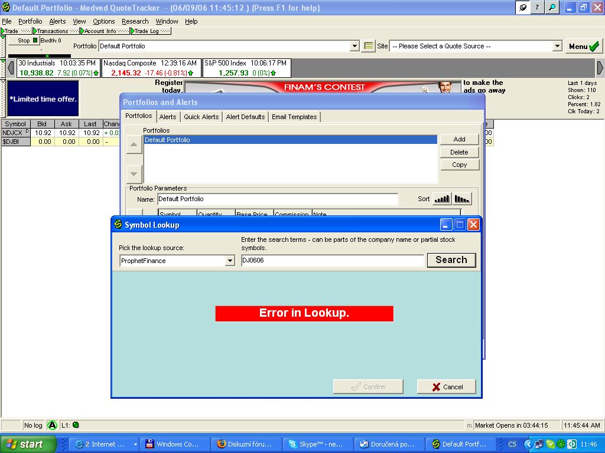
Task: Click the sort descending bars icon
Action: [x=462, y=199]
